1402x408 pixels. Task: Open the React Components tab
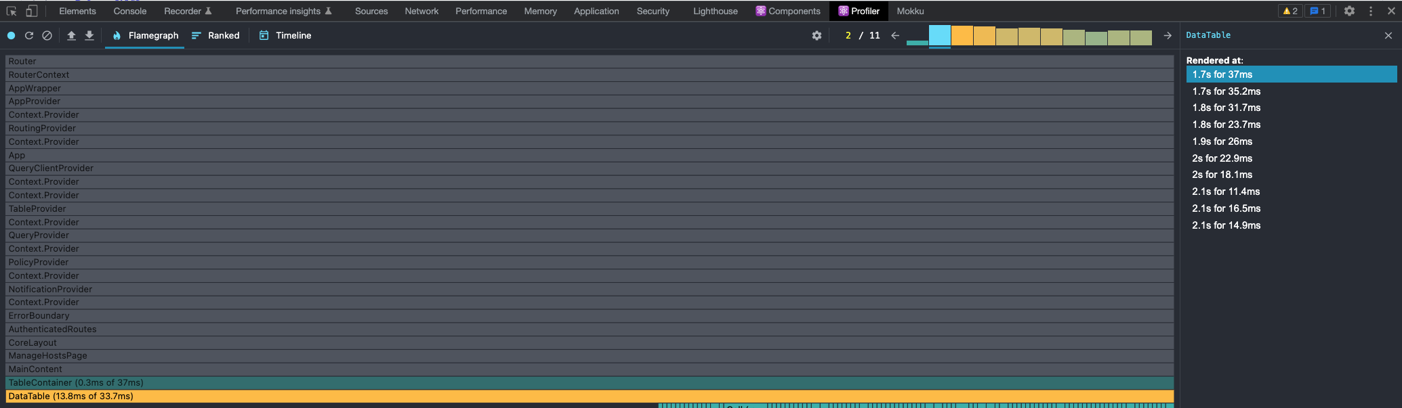click(x=788, y=11)
